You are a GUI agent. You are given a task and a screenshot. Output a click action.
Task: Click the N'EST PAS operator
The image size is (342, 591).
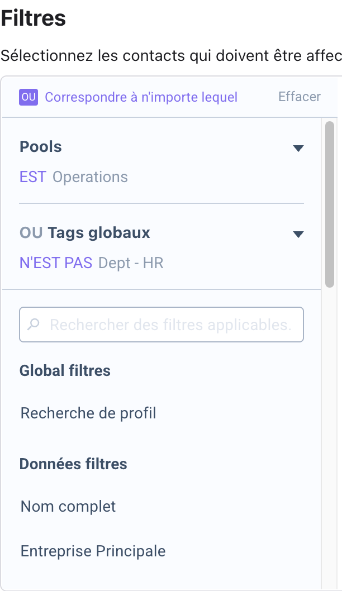coord(56,263)
